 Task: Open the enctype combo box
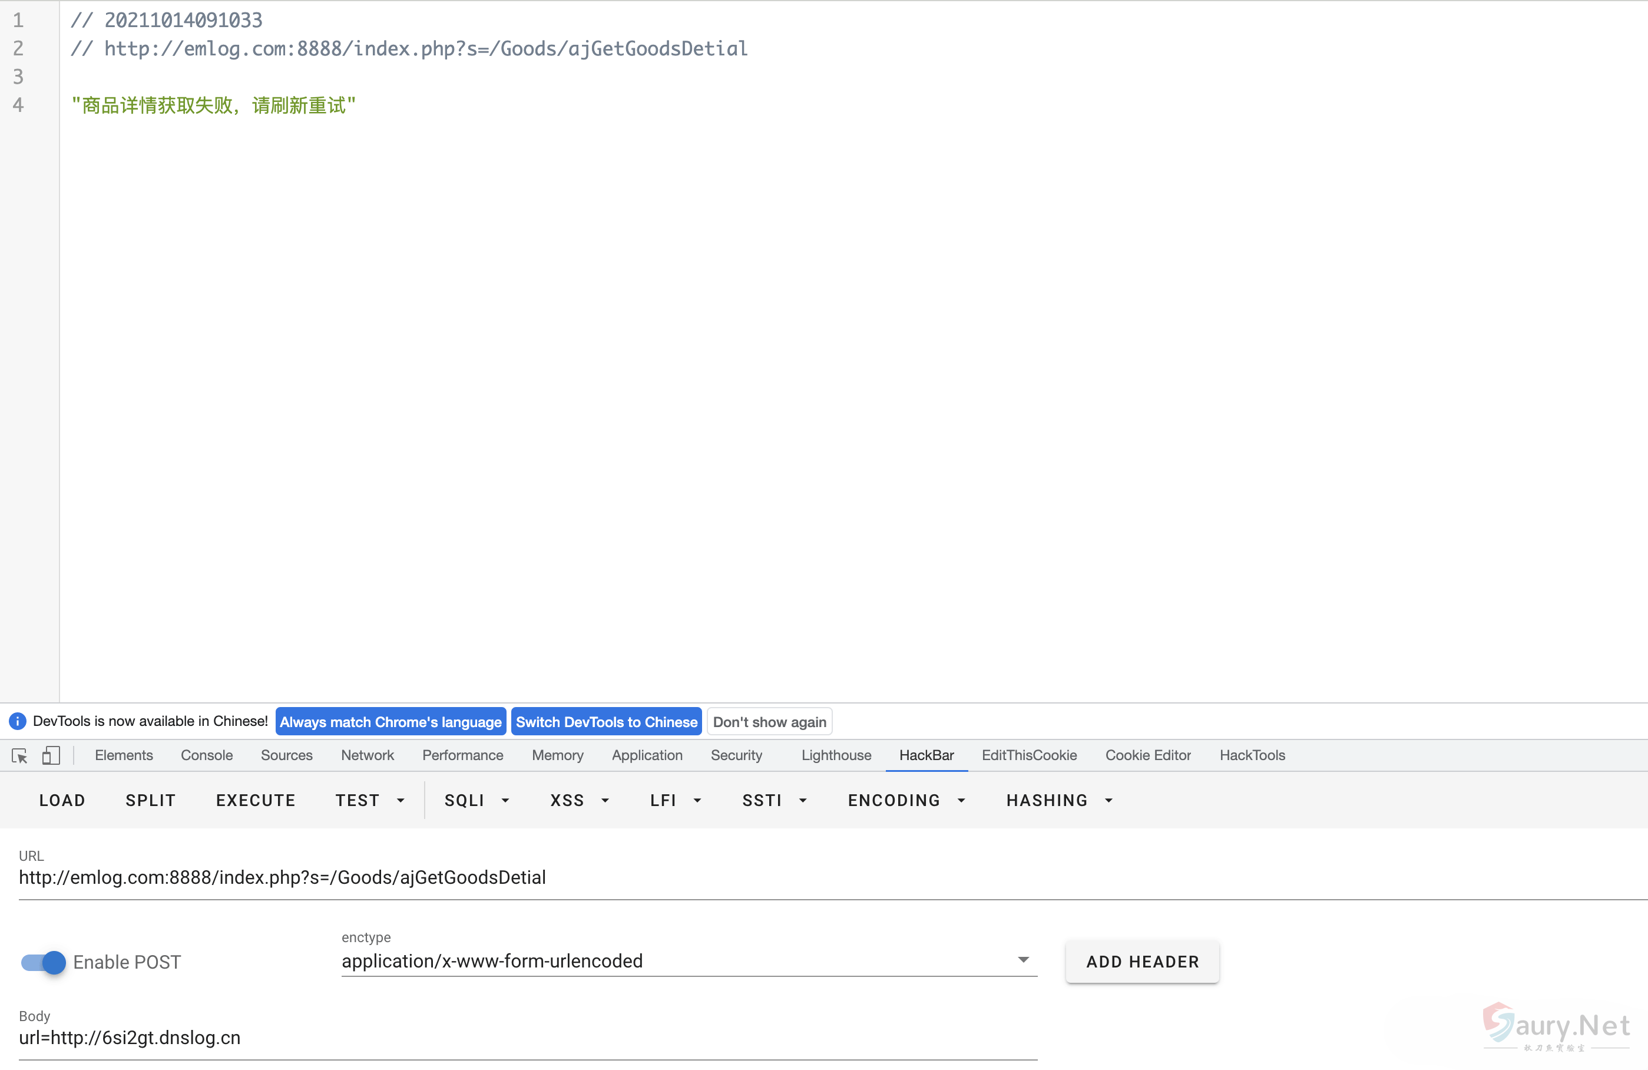[x=689, y=961]
